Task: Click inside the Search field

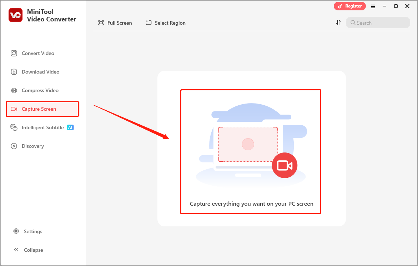Action: [378, 22]
